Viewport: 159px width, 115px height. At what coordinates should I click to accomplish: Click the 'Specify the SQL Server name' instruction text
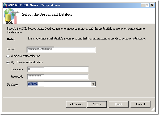(x=76, y=30)
